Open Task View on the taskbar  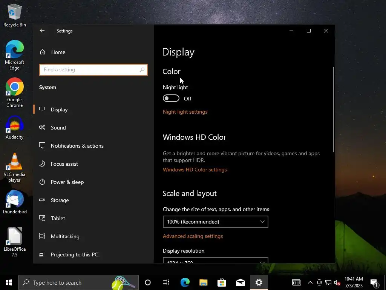coord(166,282)
